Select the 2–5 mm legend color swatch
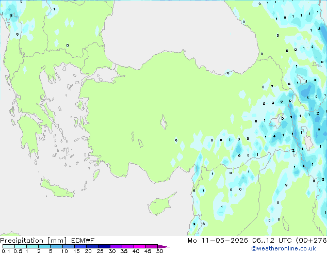The height and width of the screenshot is (253, 327). [44, 246]
